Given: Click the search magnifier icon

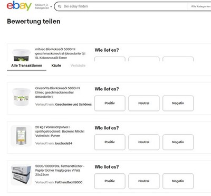Looking at the screenshot, I should coord(60,6).
